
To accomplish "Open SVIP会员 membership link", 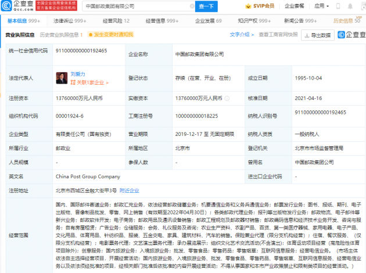I will point(264,6).
